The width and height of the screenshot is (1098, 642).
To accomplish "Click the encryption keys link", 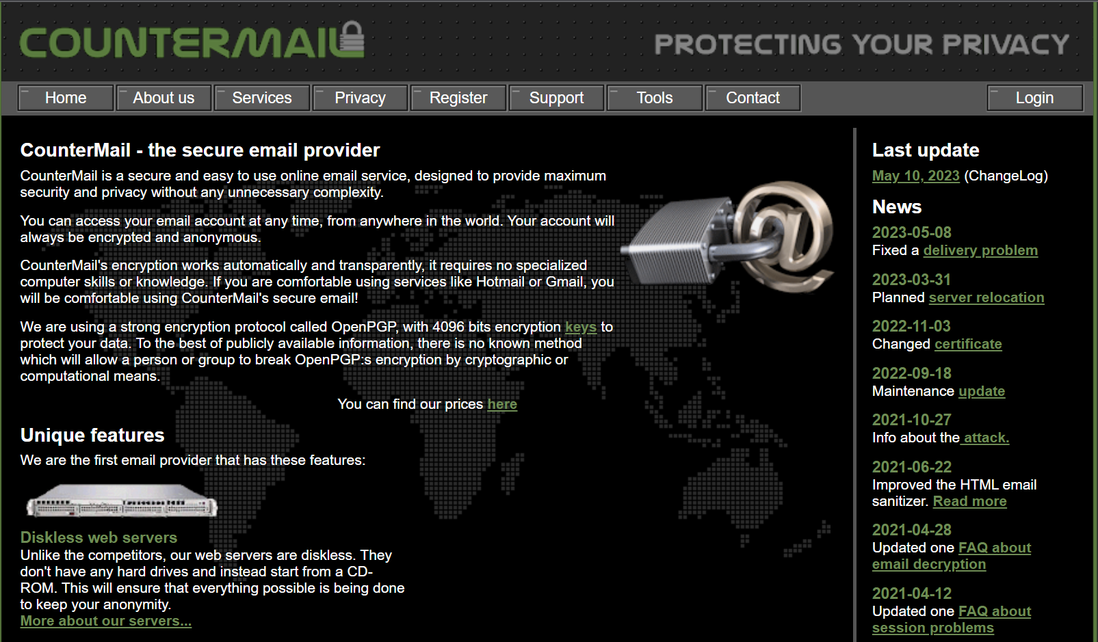I will (581, 327).
